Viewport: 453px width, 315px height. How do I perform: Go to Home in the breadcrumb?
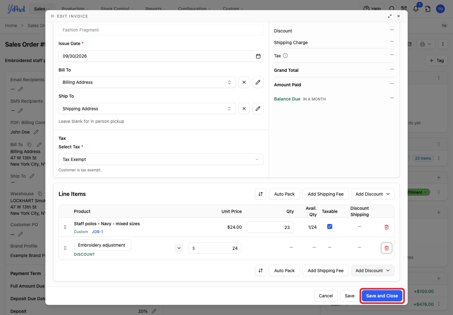coord(11,26)
